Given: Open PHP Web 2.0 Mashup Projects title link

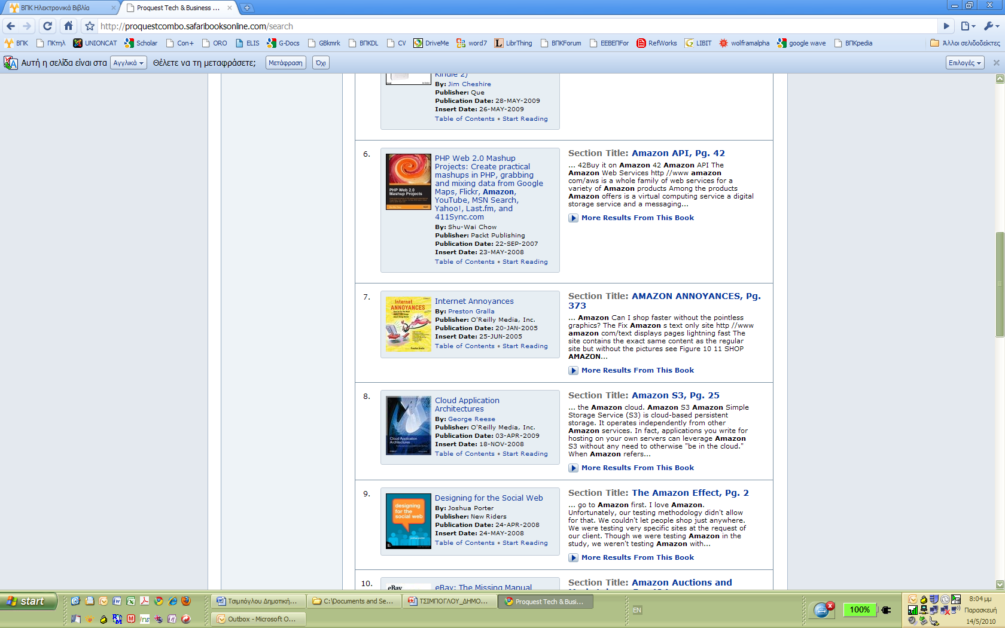Looking at the screenshot, I should tap(489, 188).
